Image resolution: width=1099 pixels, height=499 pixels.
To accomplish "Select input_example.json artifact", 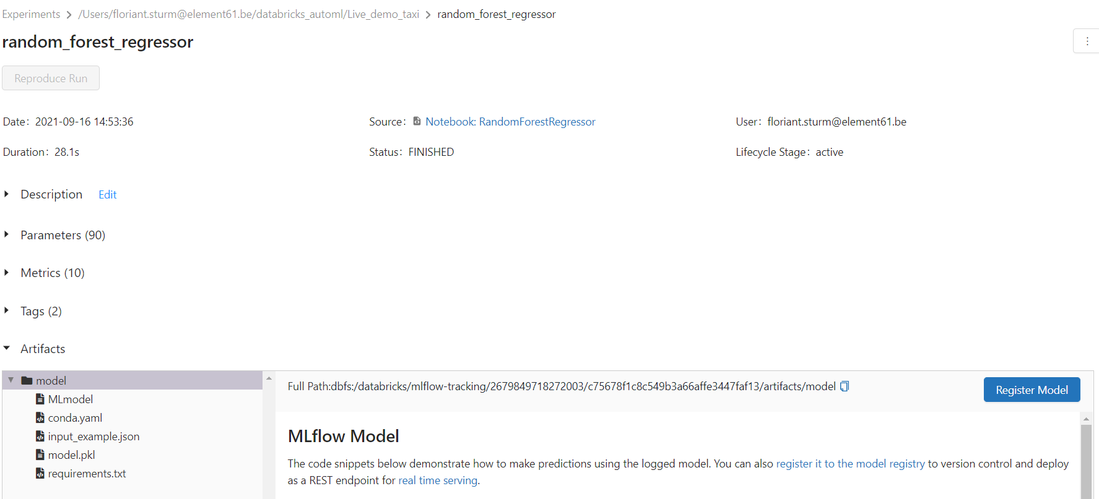I will point(93,436).
